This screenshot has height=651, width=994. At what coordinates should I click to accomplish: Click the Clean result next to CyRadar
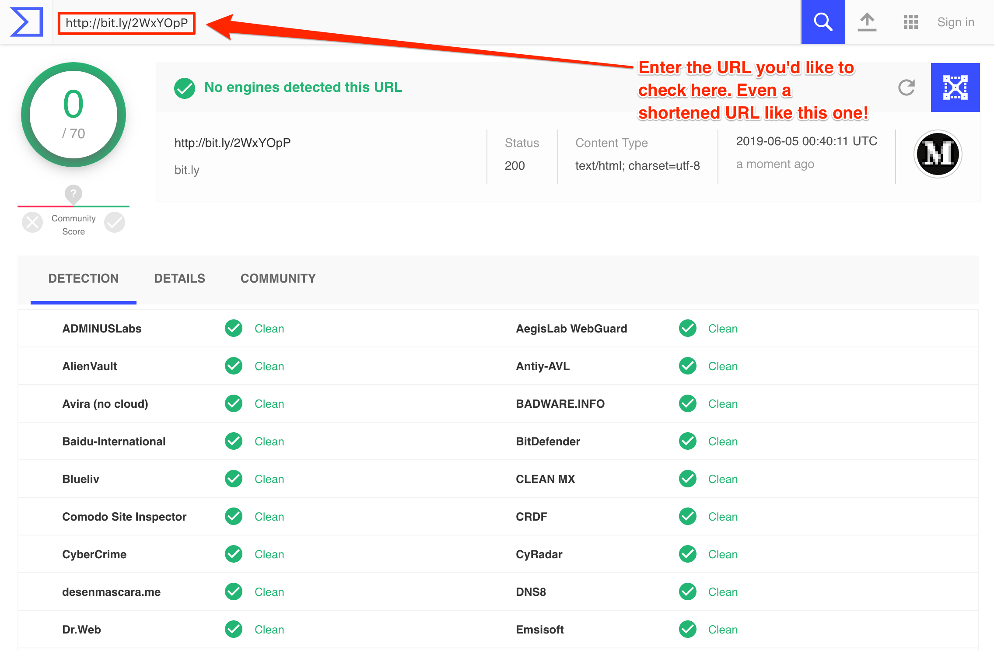point(723,554)
